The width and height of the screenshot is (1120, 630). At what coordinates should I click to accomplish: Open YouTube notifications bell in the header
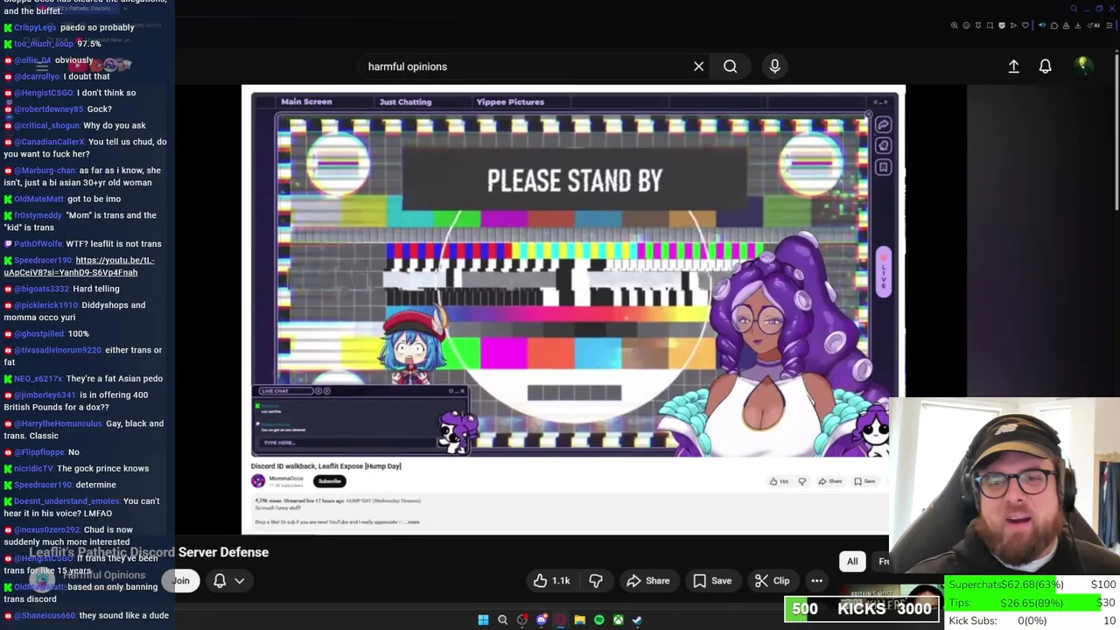click(1045, 66)
